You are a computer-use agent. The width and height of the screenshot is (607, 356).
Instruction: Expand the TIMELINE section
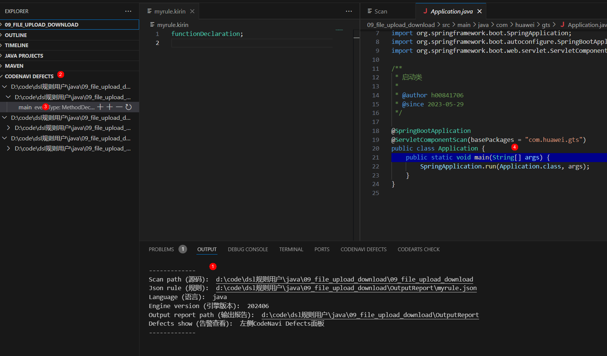click(16, 45)
